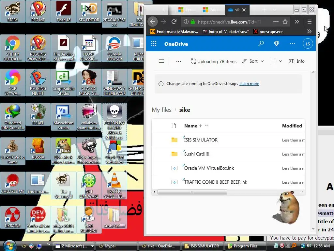Open Outdated IDM Crack desktop icon
This screenshot has height=251, width=334.
click(13, 117)
